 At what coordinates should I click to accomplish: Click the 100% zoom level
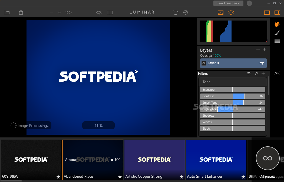click(x=69, y=12)
